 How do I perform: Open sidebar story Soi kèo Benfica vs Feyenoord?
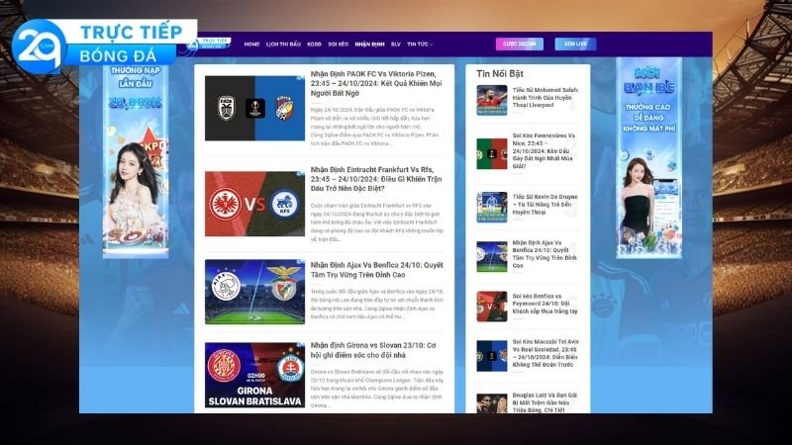coord(544,304)
